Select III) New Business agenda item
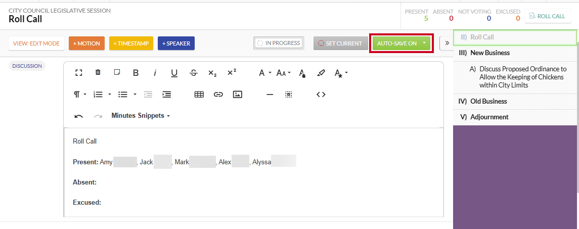 (515, 53)
